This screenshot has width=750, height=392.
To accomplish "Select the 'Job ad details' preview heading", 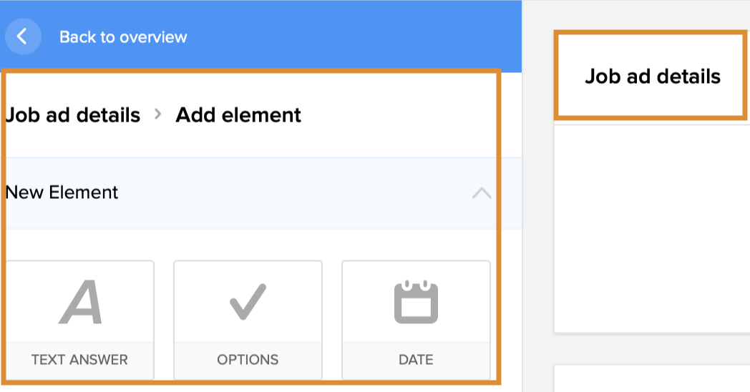I will [x=652, y=77].
